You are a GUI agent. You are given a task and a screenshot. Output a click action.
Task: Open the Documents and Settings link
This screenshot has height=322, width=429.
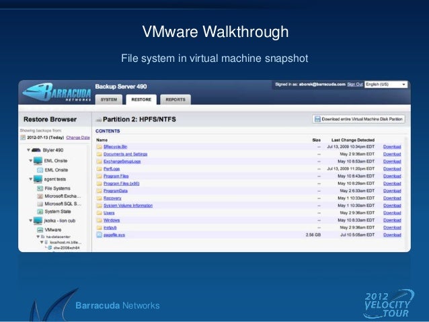(x=125, y=155)
